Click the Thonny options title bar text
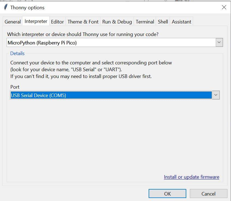Screen dimensions: 231x201 point(27,8)
